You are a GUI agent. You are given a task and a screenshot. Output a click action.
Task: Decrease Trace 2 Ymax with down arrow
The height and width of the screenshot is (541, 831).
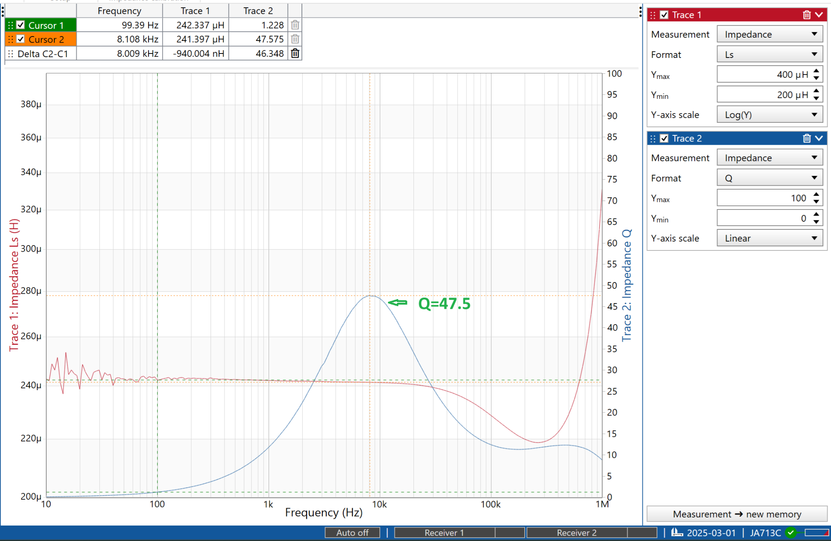click(x=816, y=202)
